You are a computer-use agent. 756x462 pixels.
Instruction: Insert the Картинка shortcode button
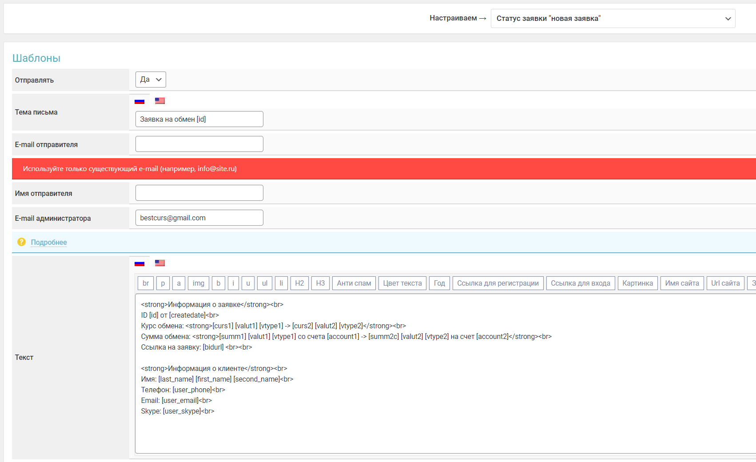pos(637,283)
